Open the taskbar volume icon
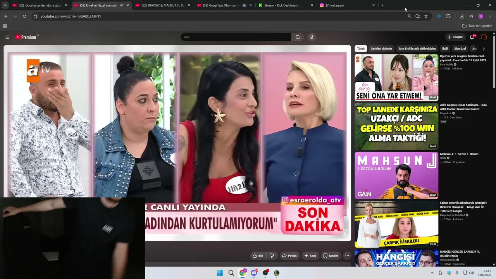This screenshot has height=279, width=496. click(471, 273)
